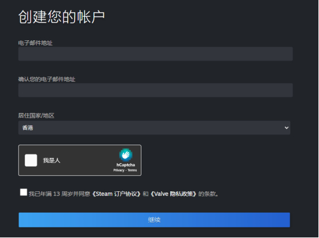
Task: Click the 创建您的帐户 page heading
Action: [62, 17]
